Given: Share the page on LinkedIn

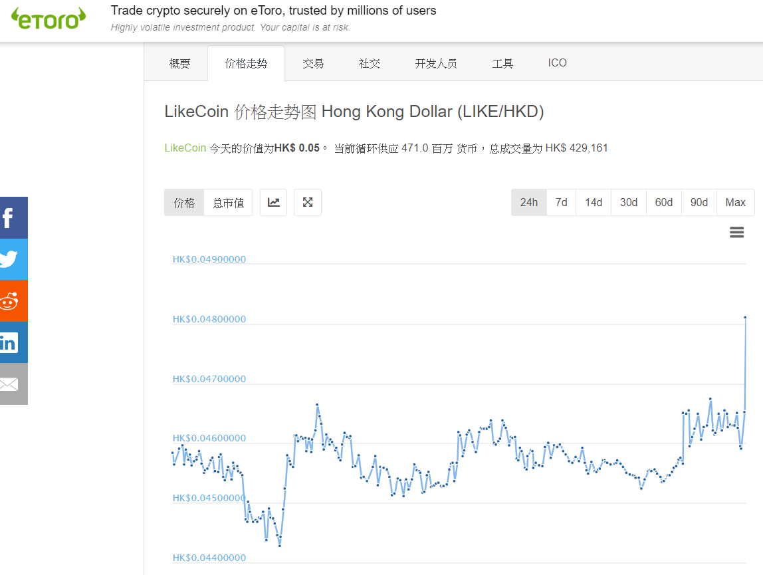Looking at the screenshot, I should tap(13, 342).
